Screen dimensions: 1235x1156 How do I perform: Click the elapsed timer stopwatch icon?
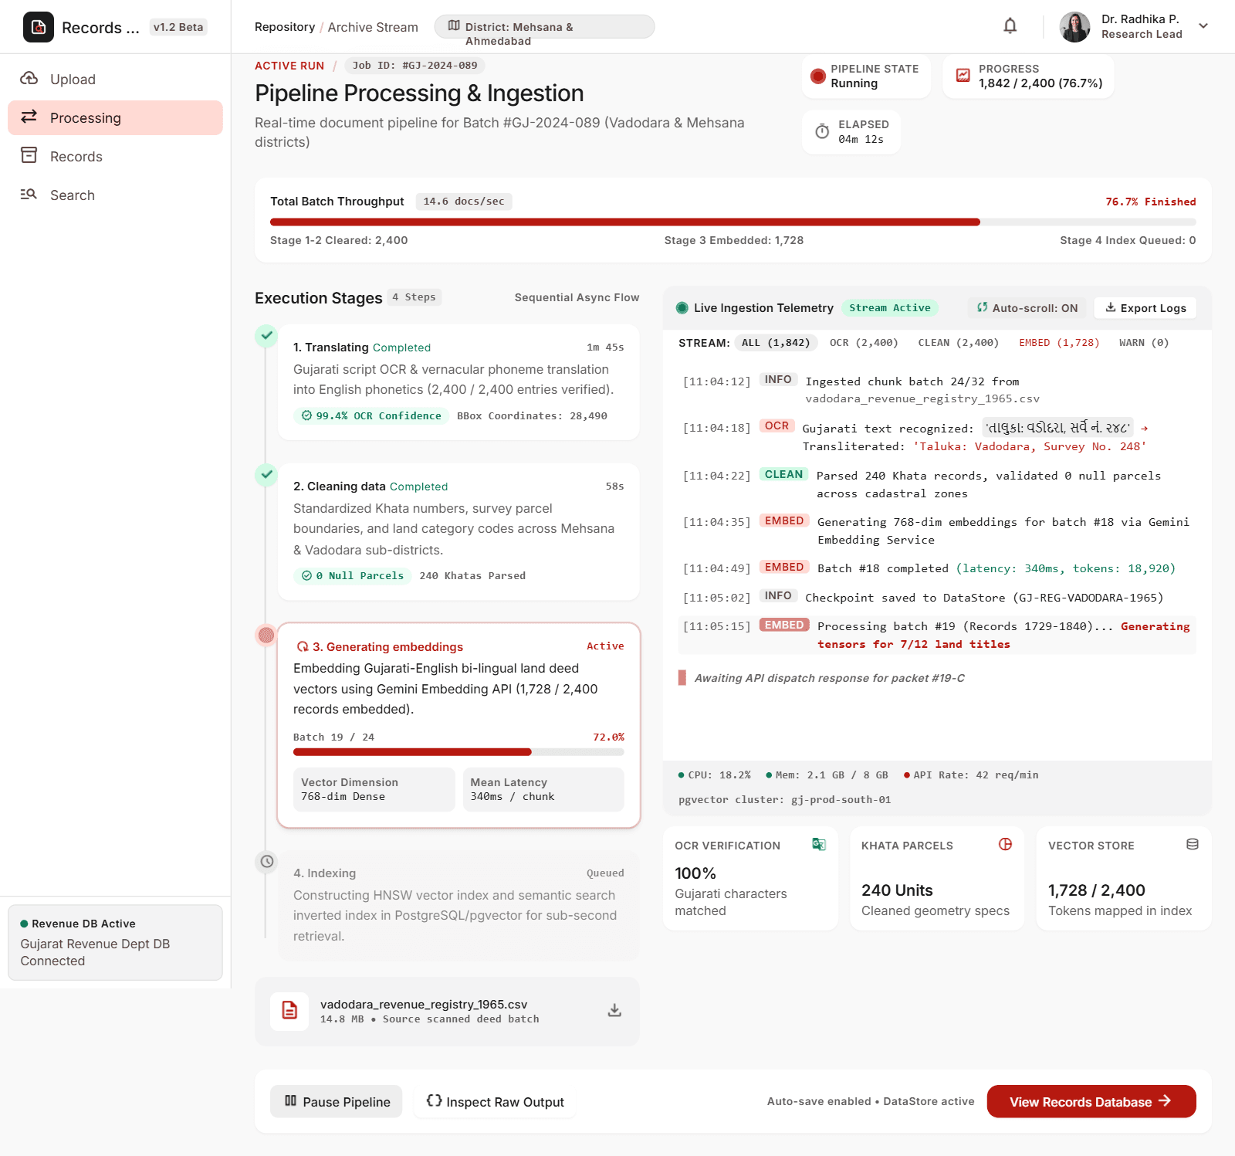coord(823,132)
